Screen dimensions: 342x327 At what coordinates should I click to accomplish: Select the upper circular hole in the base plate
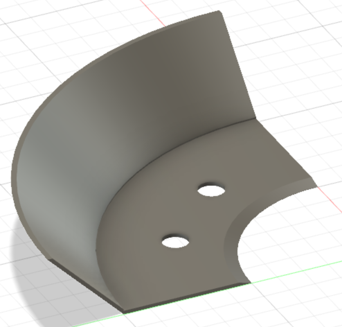(x=211, y=190)
